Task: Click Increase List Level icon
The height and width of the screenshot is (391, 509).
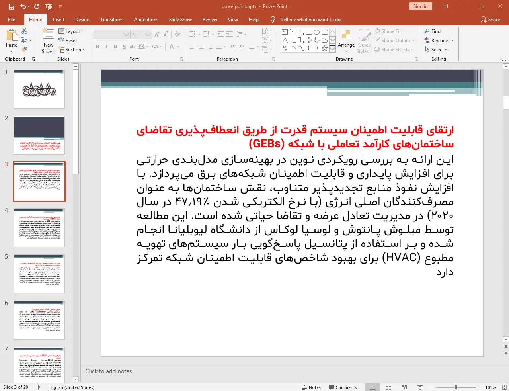Action: pyautogui.click(x=230, y=34)
